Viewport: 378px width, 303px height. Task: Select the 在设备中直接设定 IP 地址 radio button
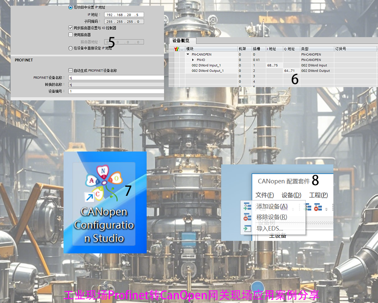click(x=70, y=48)
